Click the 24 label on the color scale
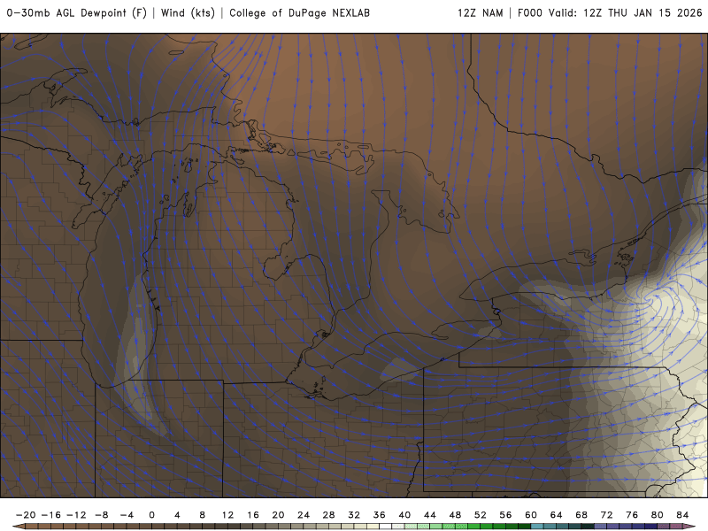Viewport: 708px width, 531px height. click(x=304, y=515)
